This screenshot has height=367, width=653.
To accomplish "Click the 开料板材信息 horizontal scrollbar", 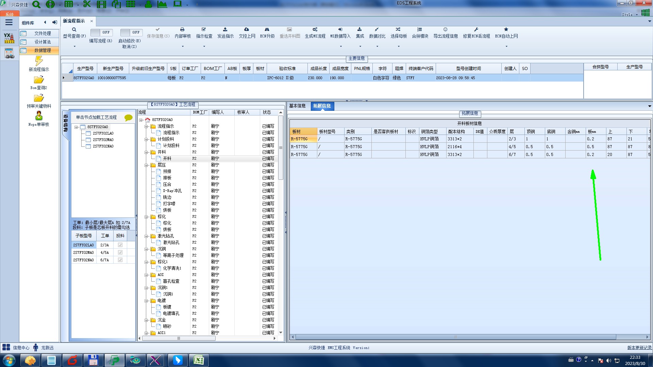I will coord(456,337).
